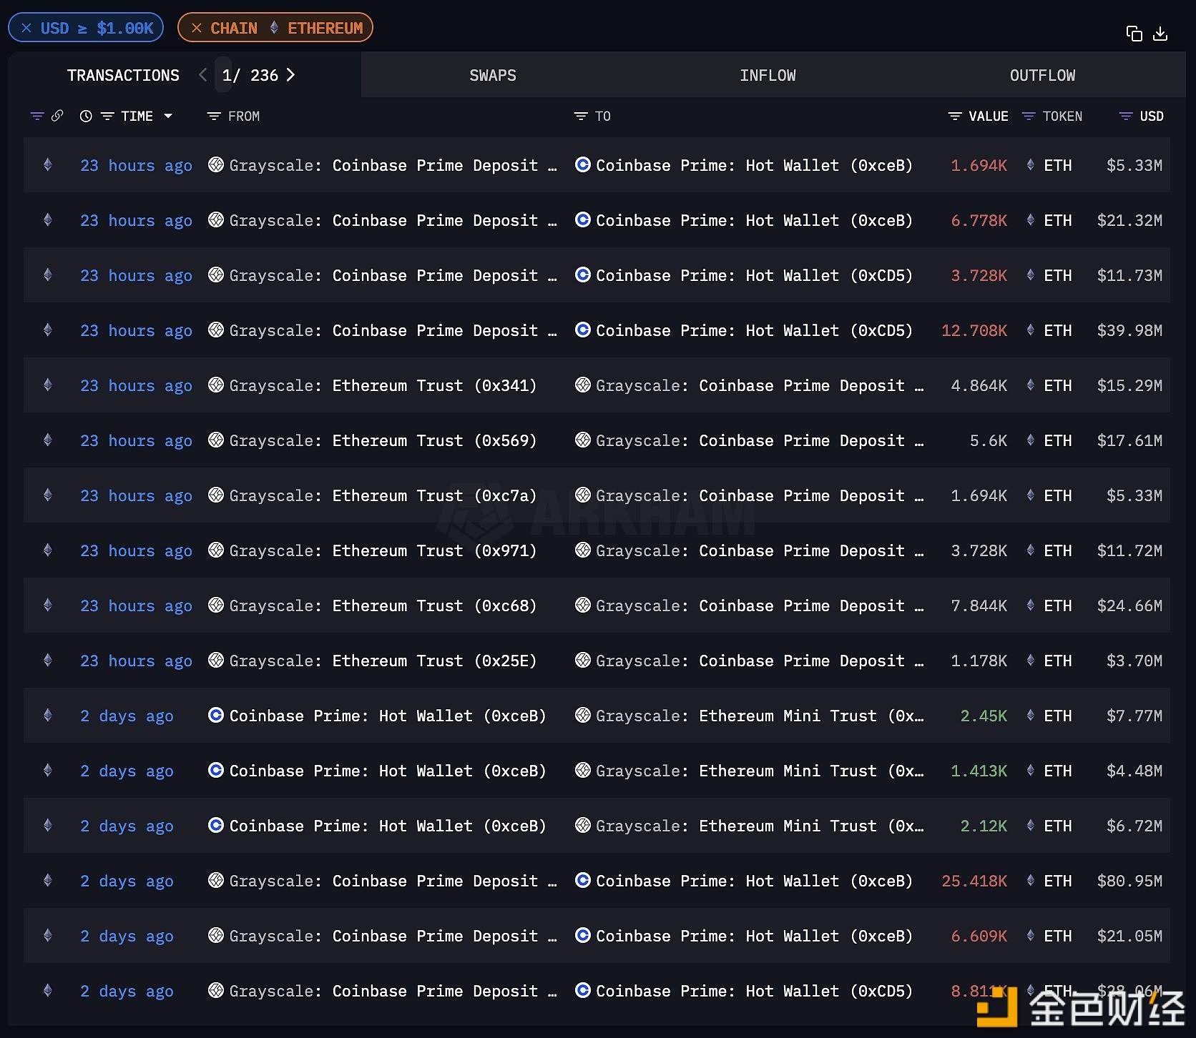
Task: Open Ethereum Mini Trust recipient of $4.48M
Action: [811, 771]
